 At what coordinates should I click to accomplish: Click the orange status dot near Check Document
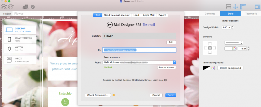click(114, 95)
